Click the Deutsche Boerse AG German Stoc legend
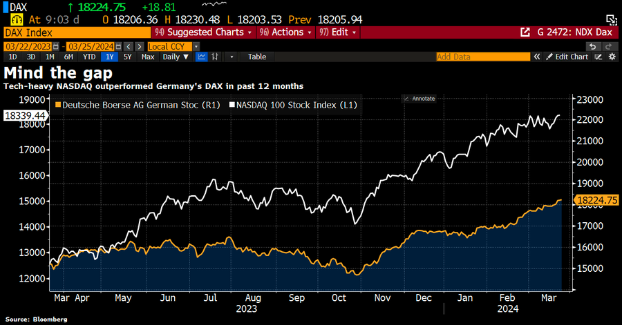This screenshot has height=325, width=622. click(141, 106)
